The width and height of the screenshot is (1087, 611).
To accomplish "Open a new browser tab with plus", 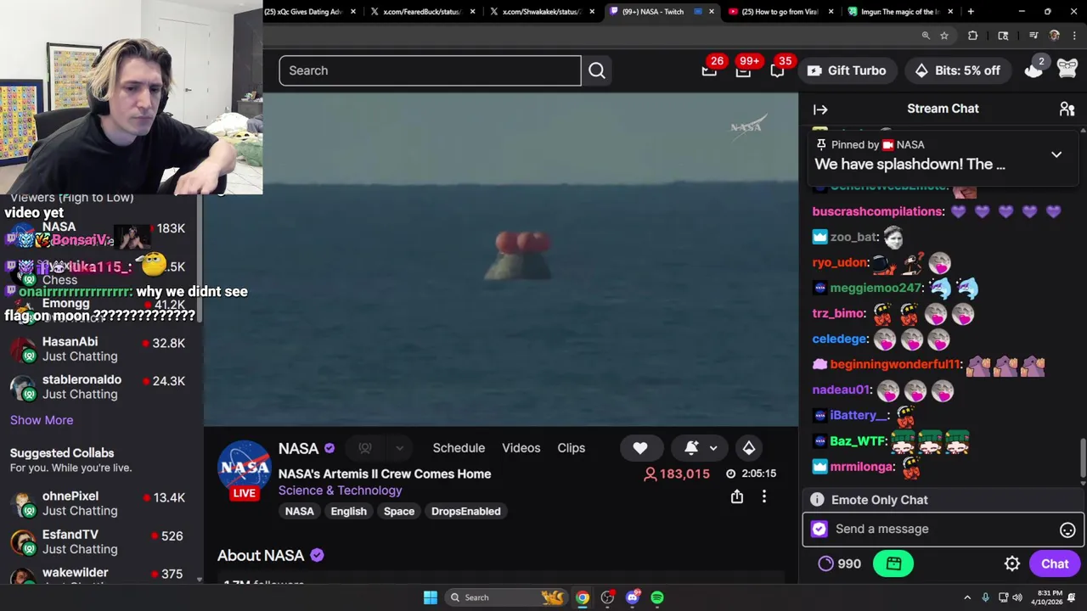I will click(x=971, y=12).
